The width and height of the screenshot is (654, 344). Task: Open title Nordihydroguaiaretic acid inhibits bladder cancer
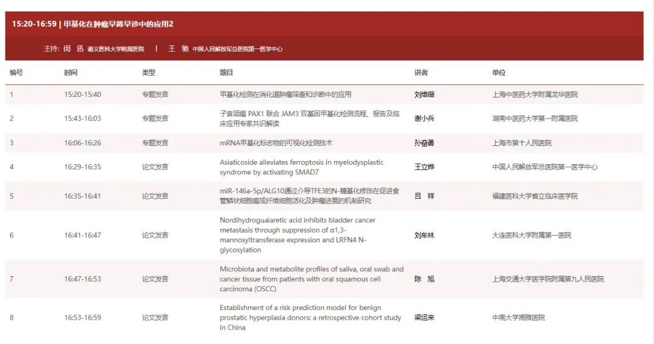(297, 235)
